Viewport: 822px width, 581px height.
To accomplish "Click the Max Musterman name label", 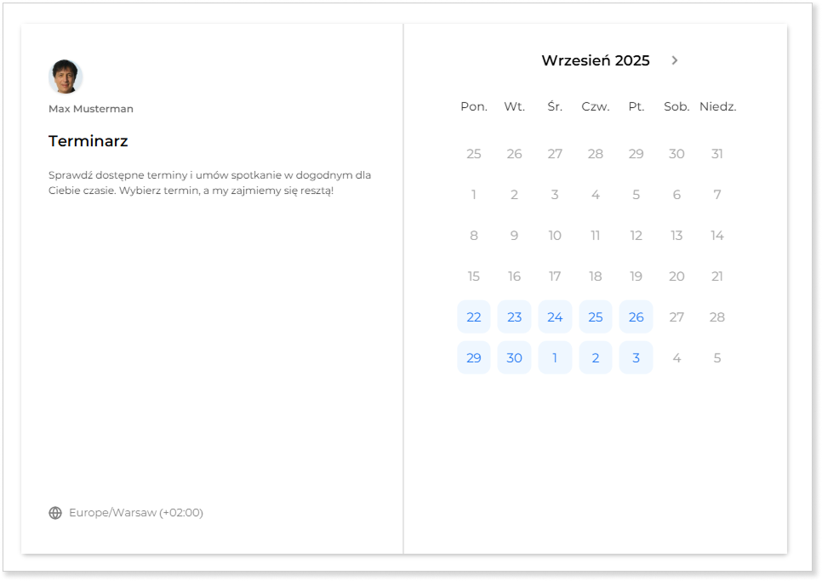I will (90, 109).
